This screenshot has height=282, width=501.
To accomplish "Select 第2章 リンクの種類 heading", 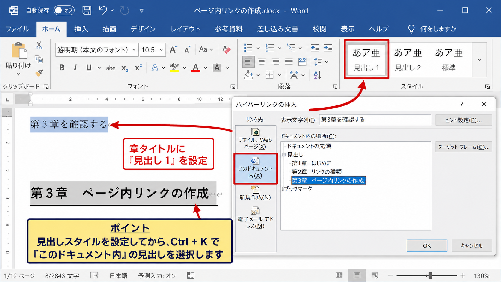I will point(317,172).
